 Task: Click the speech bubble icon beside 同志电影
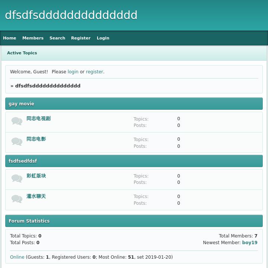(x=17, y=141)
